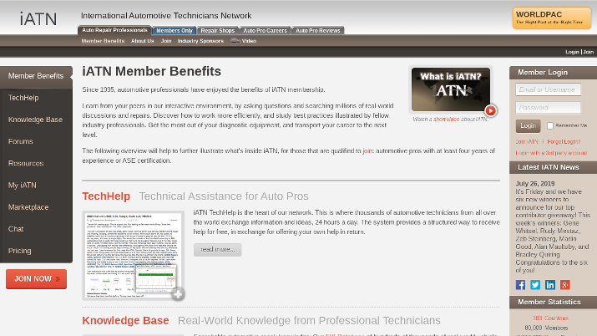
Task: Click Login with a 3rd party account
Action: pyautogui.click(x=551, y=153)
